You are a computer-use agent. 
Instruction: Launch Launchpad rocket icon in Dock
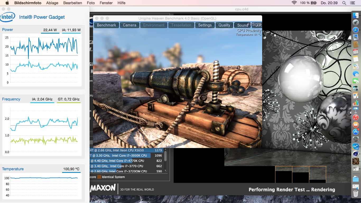(x=356, y=23)
